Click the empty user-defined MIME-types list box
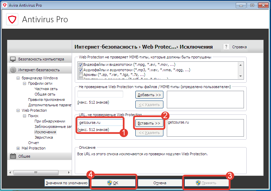This screenshot has height=191, width=271. [x=205, y=100]
